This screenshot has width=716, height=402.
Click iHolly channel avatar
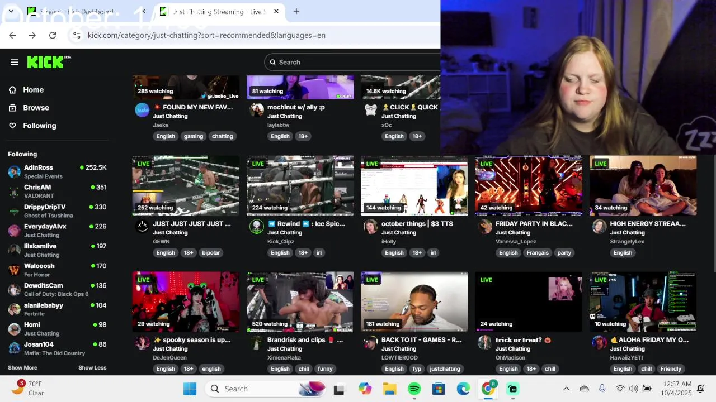[371, 226]
